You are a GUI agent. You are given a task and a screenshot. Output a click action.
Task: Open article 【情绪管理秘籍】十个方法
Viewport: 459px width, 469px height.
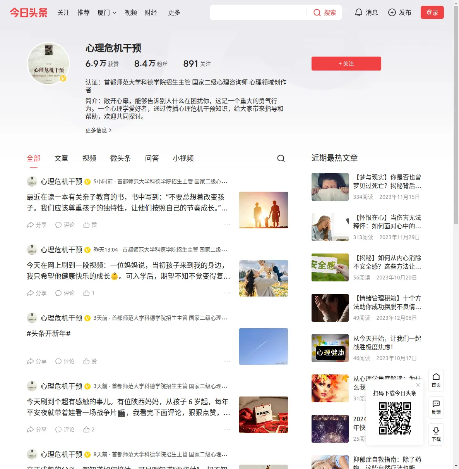387,302
